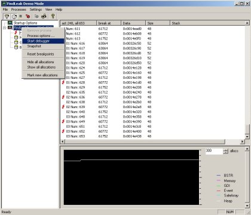Open the Help menu
Viewport: 251px width, 215px height.
click(59, 10)
